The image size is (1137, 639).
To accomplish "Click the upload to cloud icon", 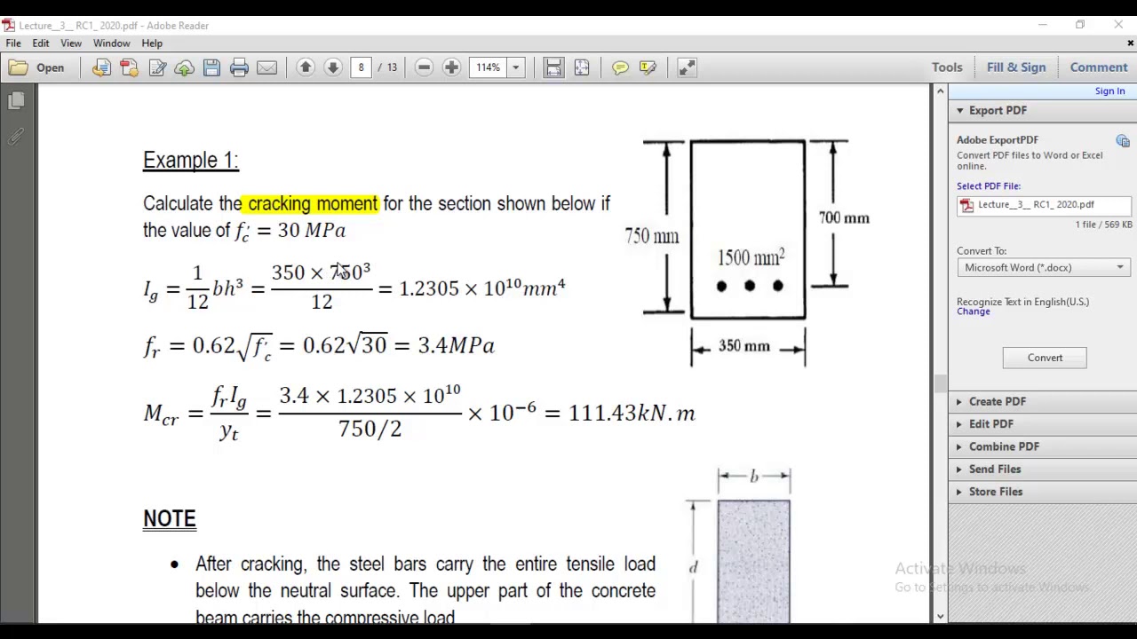I will [x=184, y=67].
